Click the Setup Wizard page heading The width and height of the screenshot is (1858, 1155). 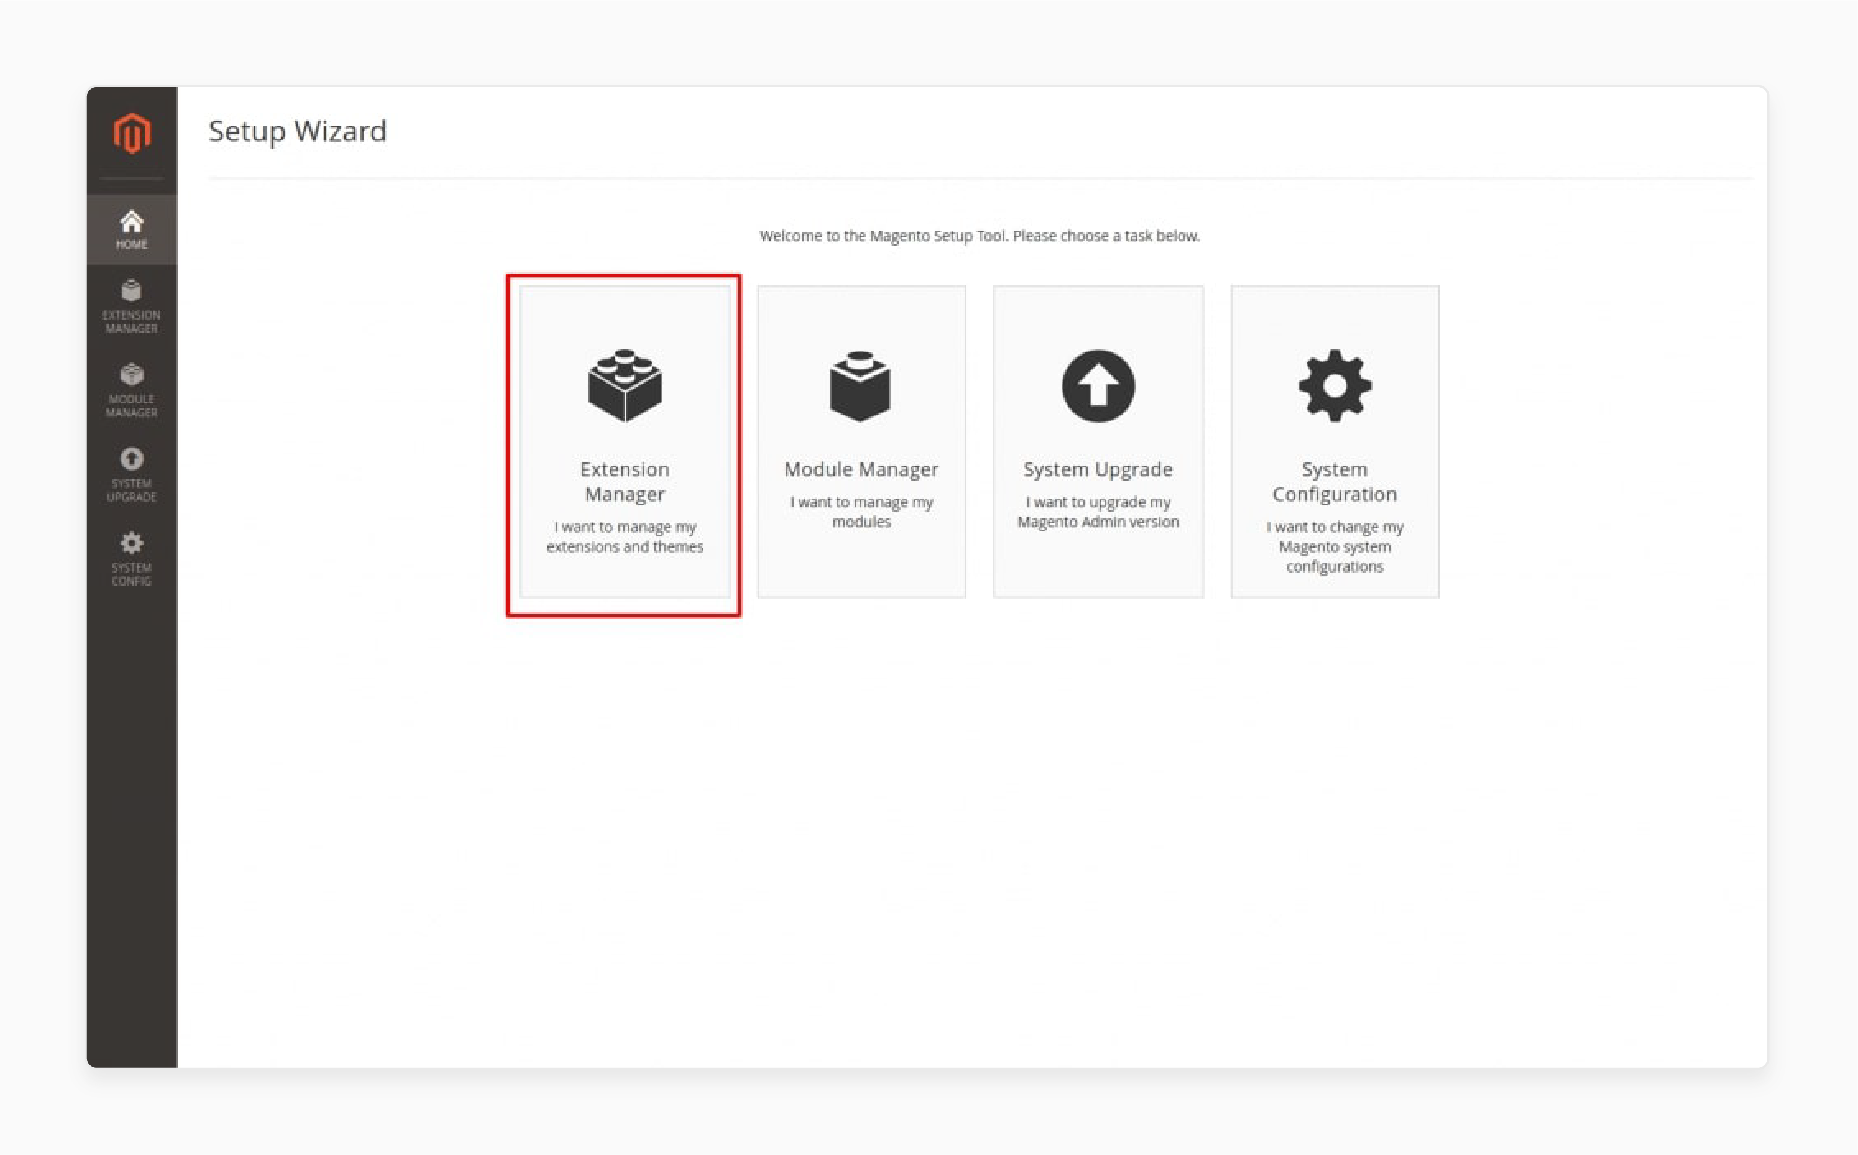[x=297, y=131]
